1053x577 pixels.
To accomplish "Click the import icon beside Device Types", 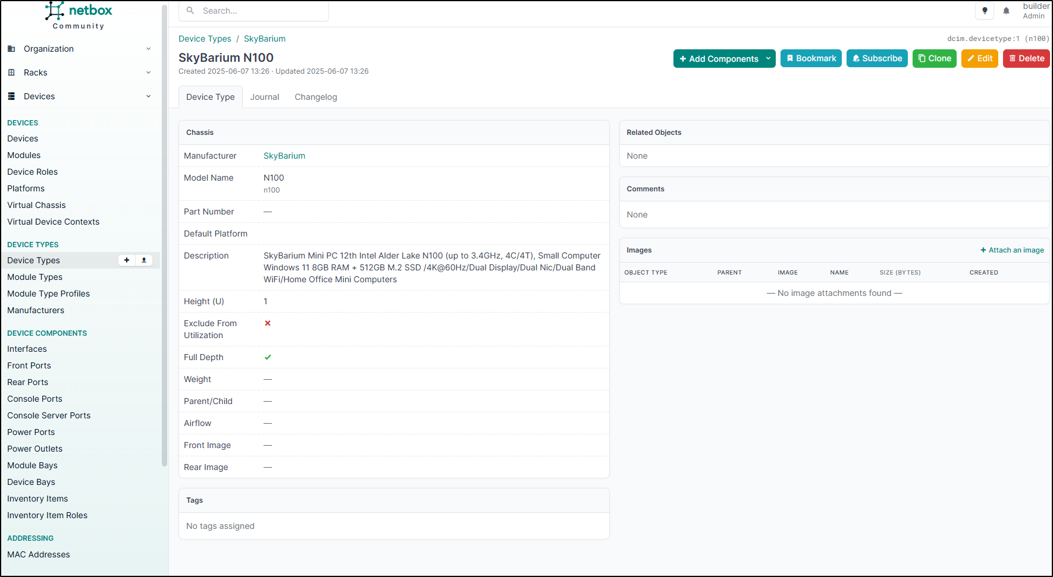I will (x=144, y=260).
